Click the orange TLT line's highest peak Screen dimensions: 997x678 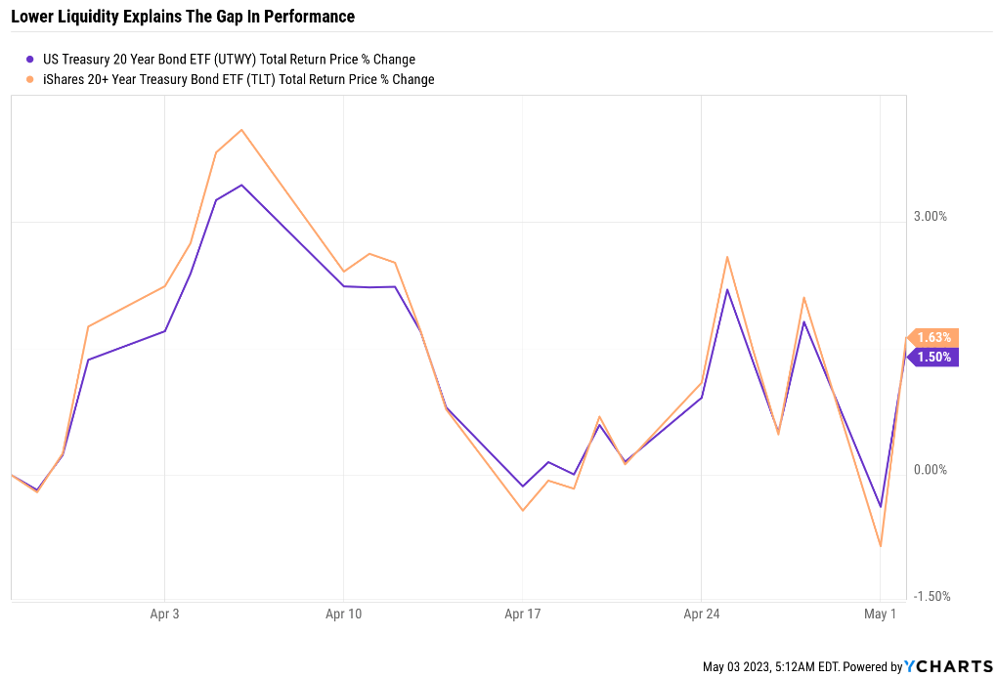tap(241, 130)
